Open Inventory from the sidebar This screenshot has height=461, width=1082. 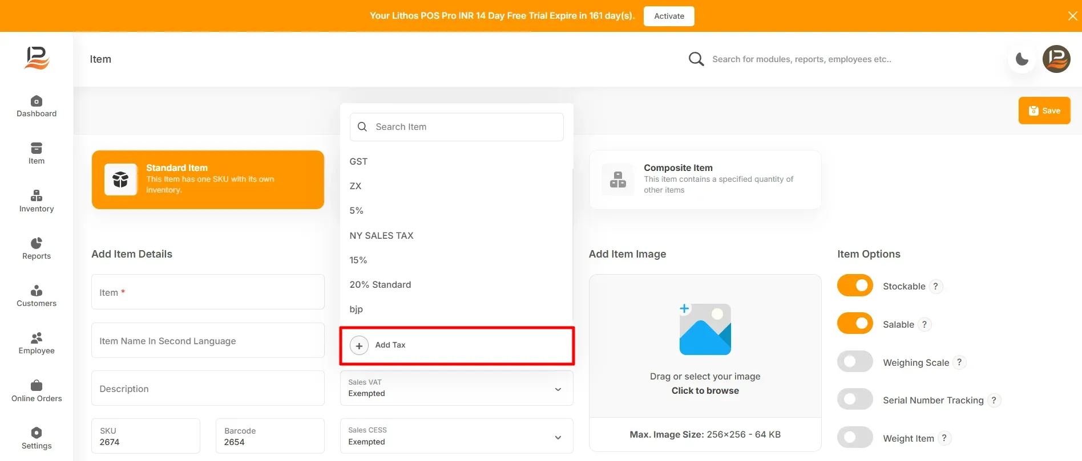point(37,201)
